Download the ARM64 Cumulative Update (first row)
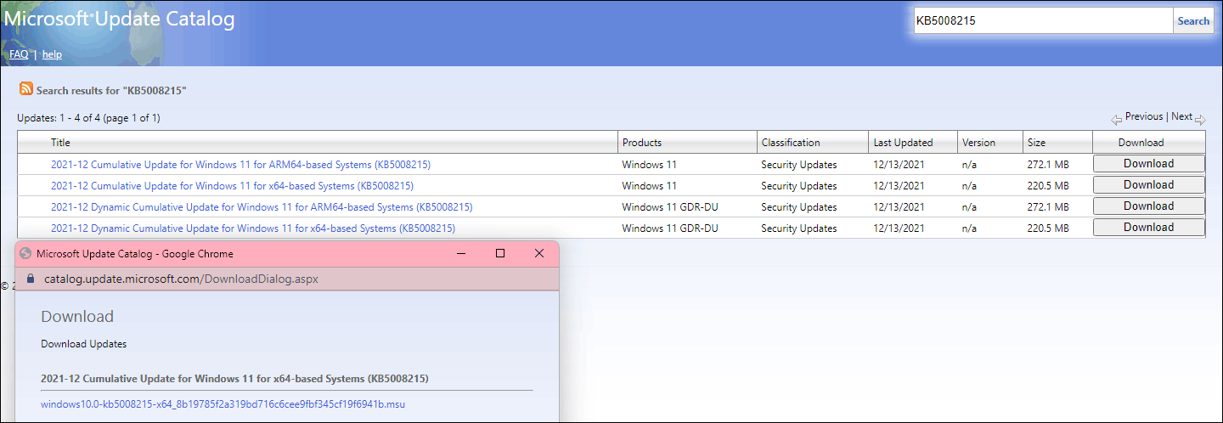 [1148, 164]
